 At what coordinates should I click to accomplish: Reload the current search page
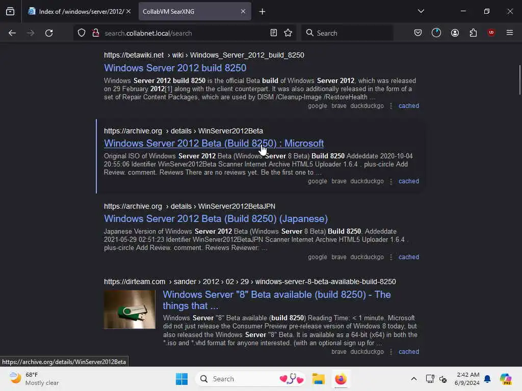49,33
